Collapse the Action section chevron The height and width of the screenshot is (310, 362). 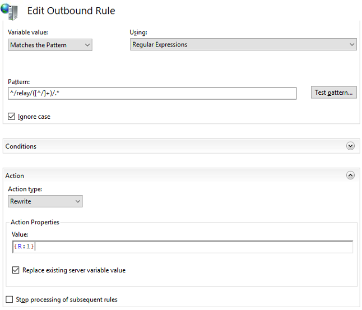pos(350,175)
